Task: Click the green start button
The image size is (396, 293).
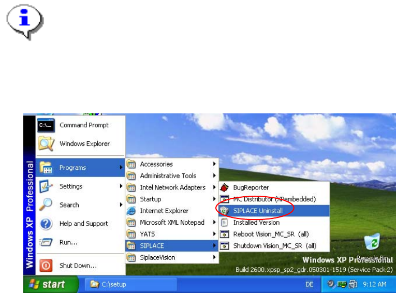Action: [x=51, y=284]
